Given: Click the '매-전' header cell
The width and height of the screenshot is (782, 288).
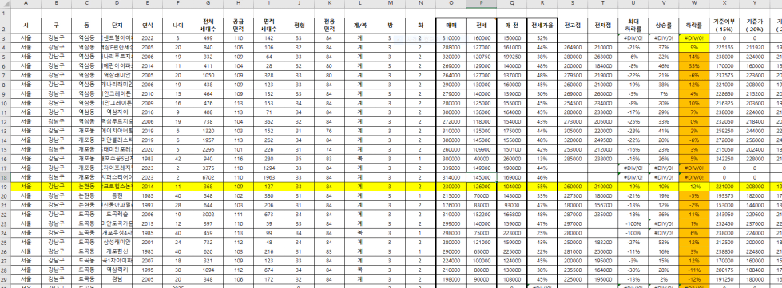Looking at the screenshot, I should pos(512,26).
